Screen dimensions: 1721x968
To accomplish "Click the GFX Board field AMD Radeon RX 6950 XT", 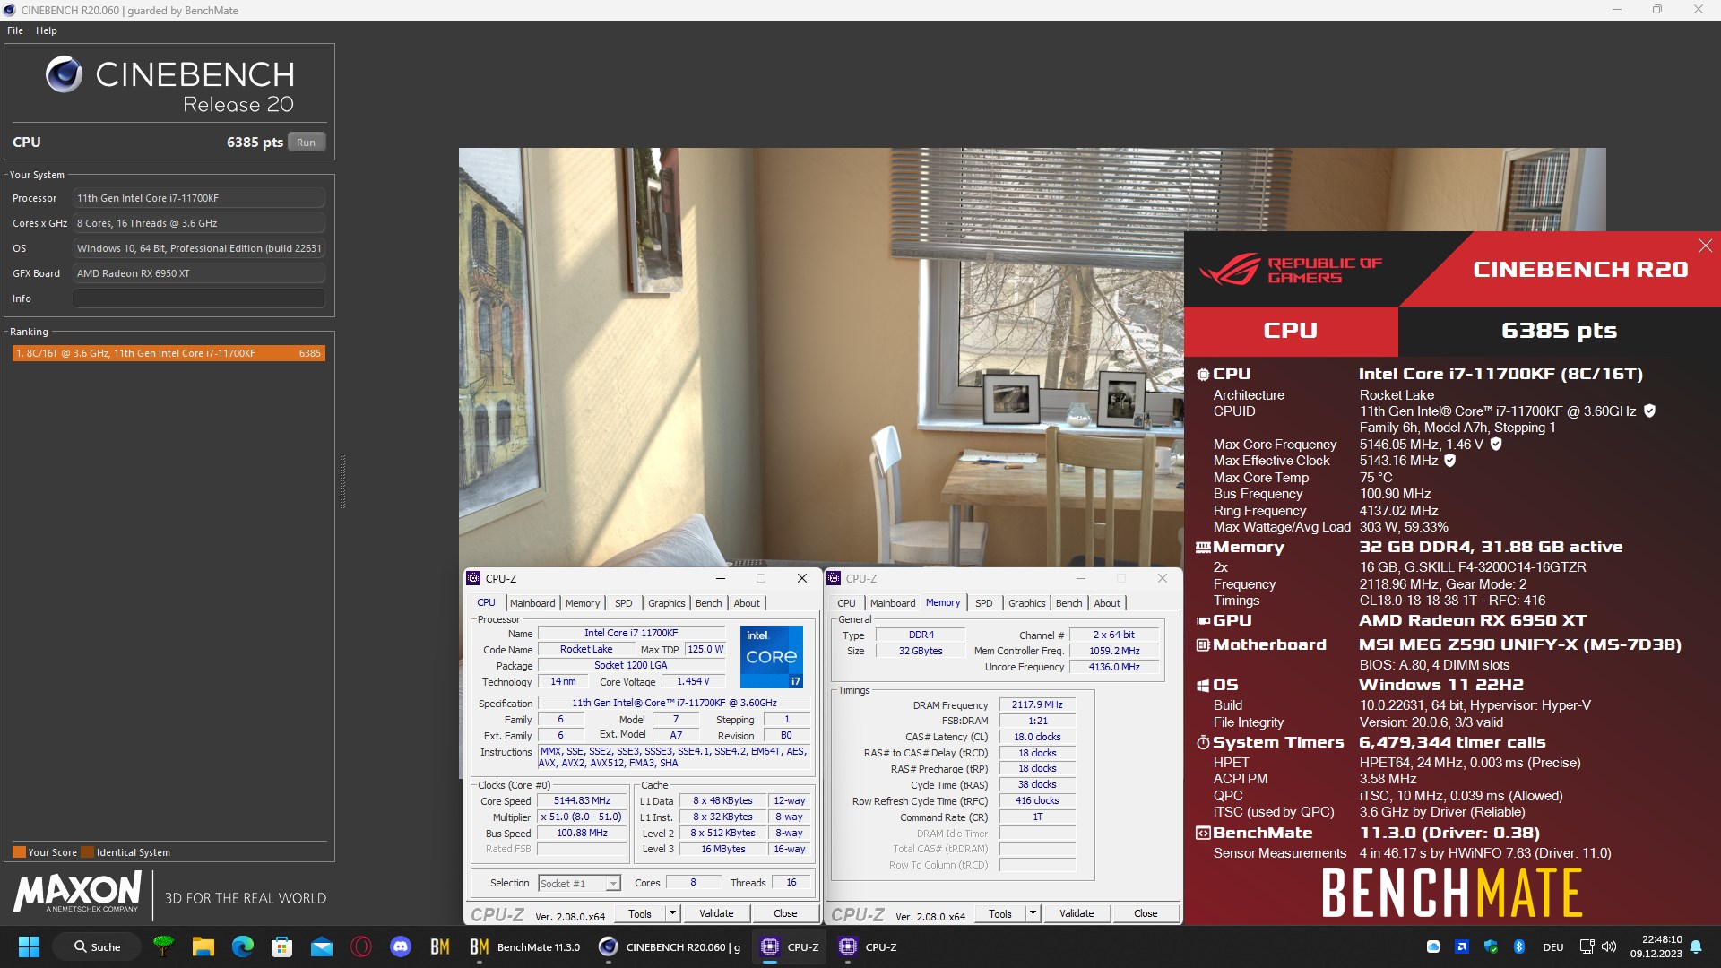I will [x=199, y=273].
